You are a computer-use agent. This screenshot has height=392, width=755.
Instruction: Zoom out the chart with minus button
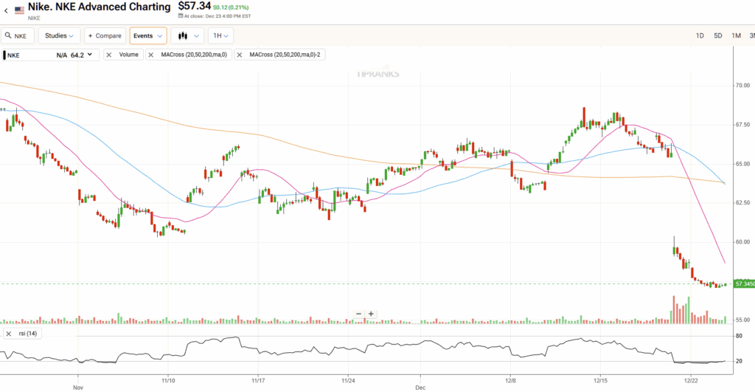click(359, 314)
